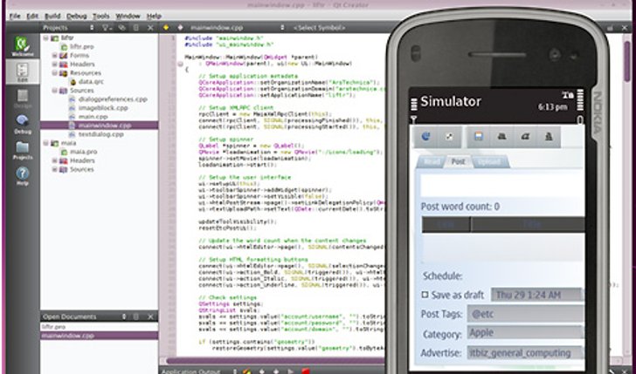This screenshot has width=636, height=374.
Task: Expand the Forms folder under liftr
Action: (x=54, y=56)
